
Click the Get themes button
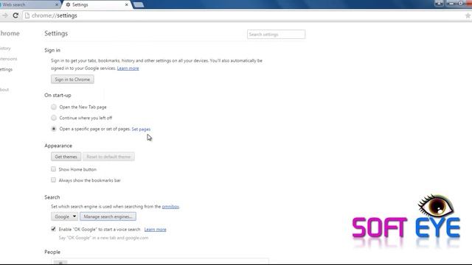[x=66, y=157]
